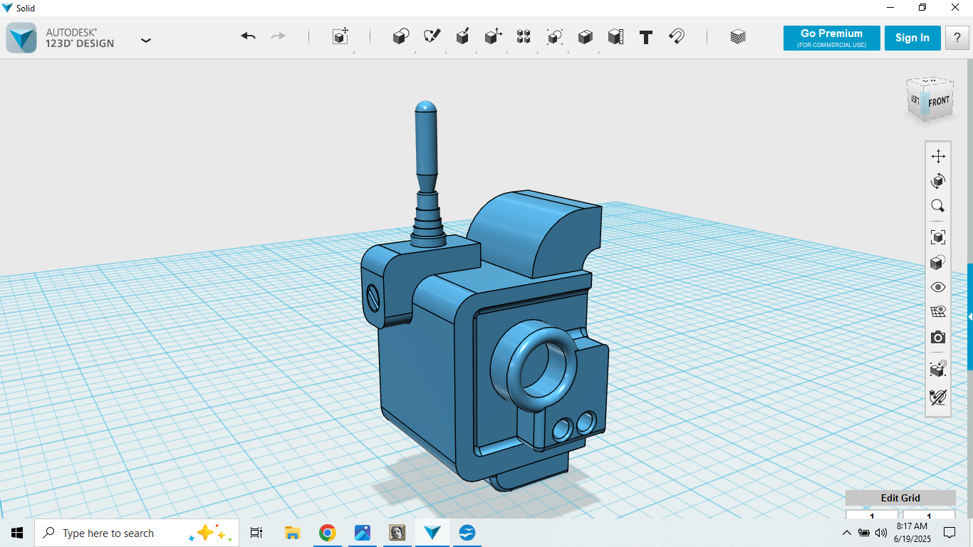
Task: Click the FRONT face of view cube
Action: tap(940, 101)
